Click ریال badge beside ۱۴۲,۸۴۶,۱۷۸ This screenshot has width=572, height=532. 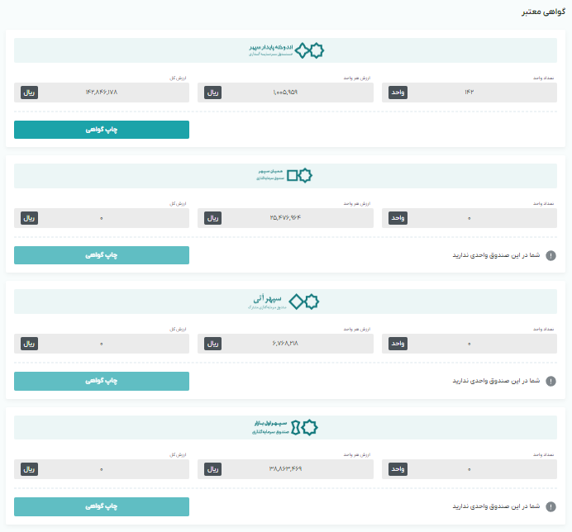[29, 93]
